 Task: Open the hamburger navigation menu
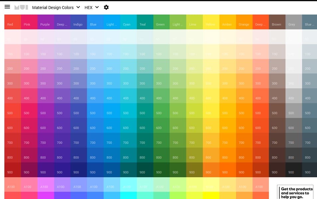click(x=7, y=7)
